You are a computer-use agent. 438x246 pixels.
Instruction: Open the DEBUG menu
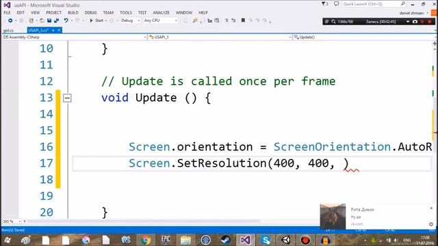point(90,12)
